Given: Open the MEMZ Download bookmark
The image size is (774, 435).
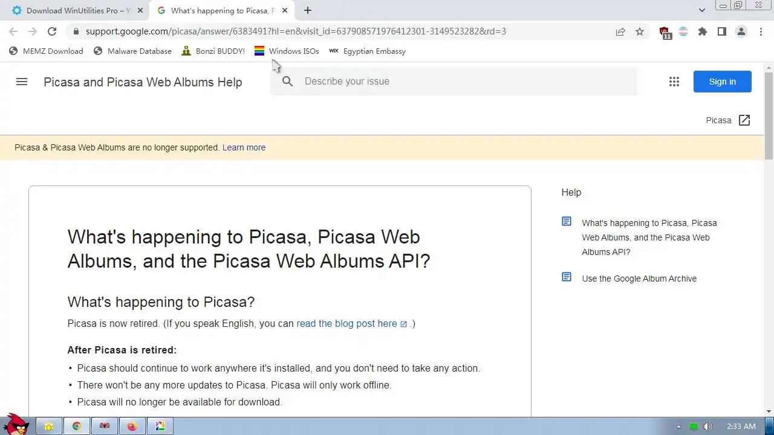Looking at the screenshot, I should click(x=46, y=51).
